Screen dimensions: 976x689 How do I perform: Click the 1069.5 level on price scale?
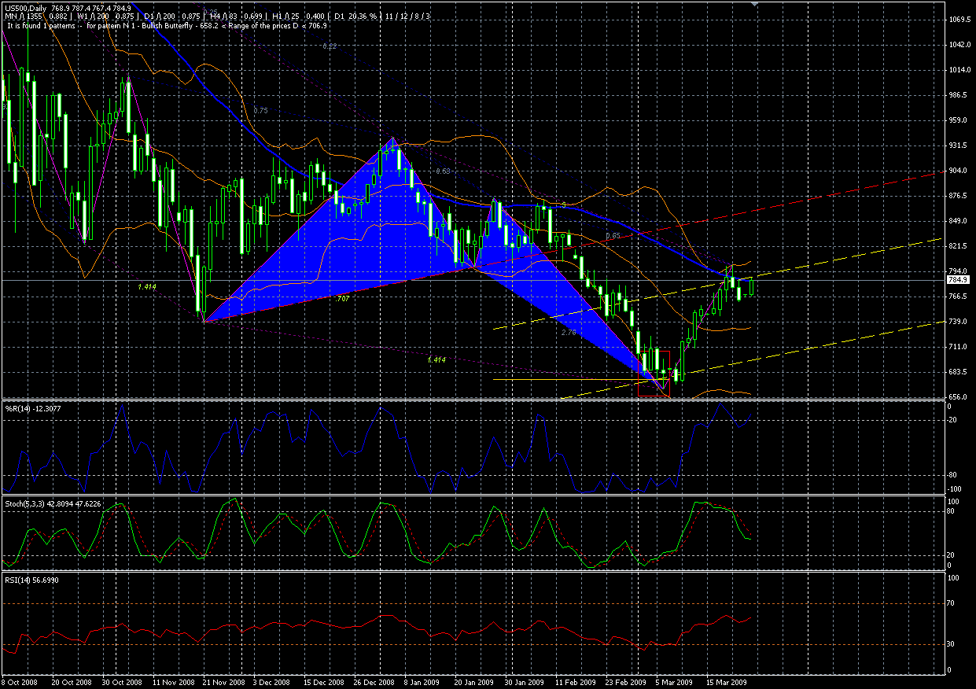pos(958,20)
